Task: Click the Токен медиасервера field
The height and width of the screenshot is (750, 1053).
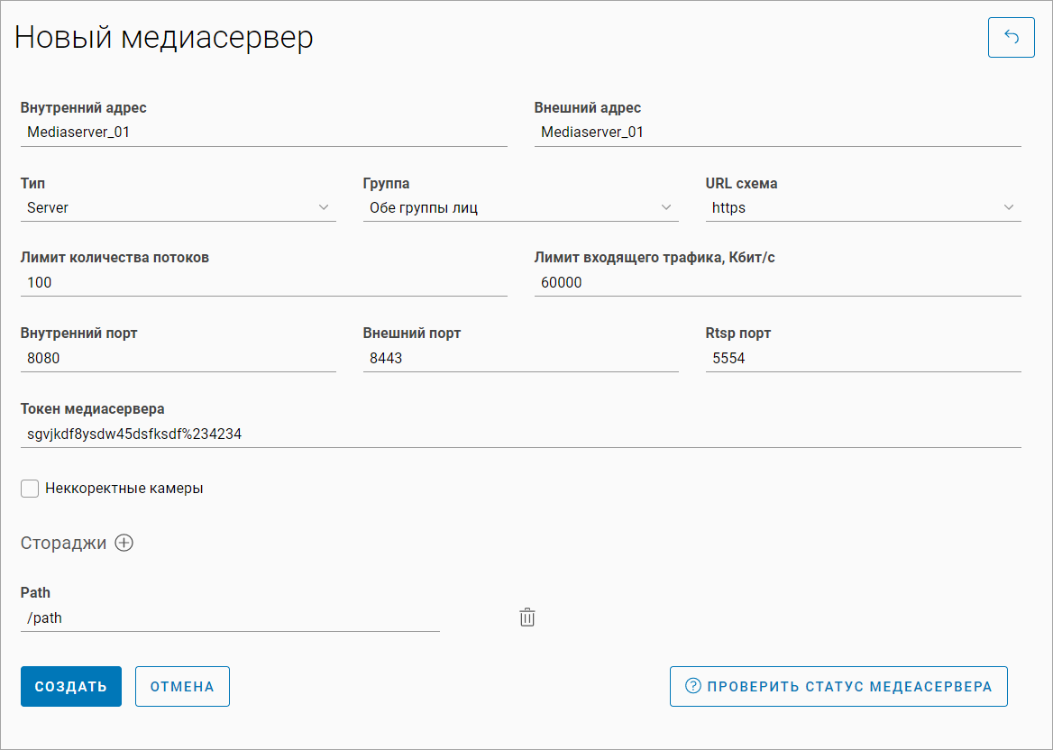Action: pyautogui.click(x=520, y=434)
